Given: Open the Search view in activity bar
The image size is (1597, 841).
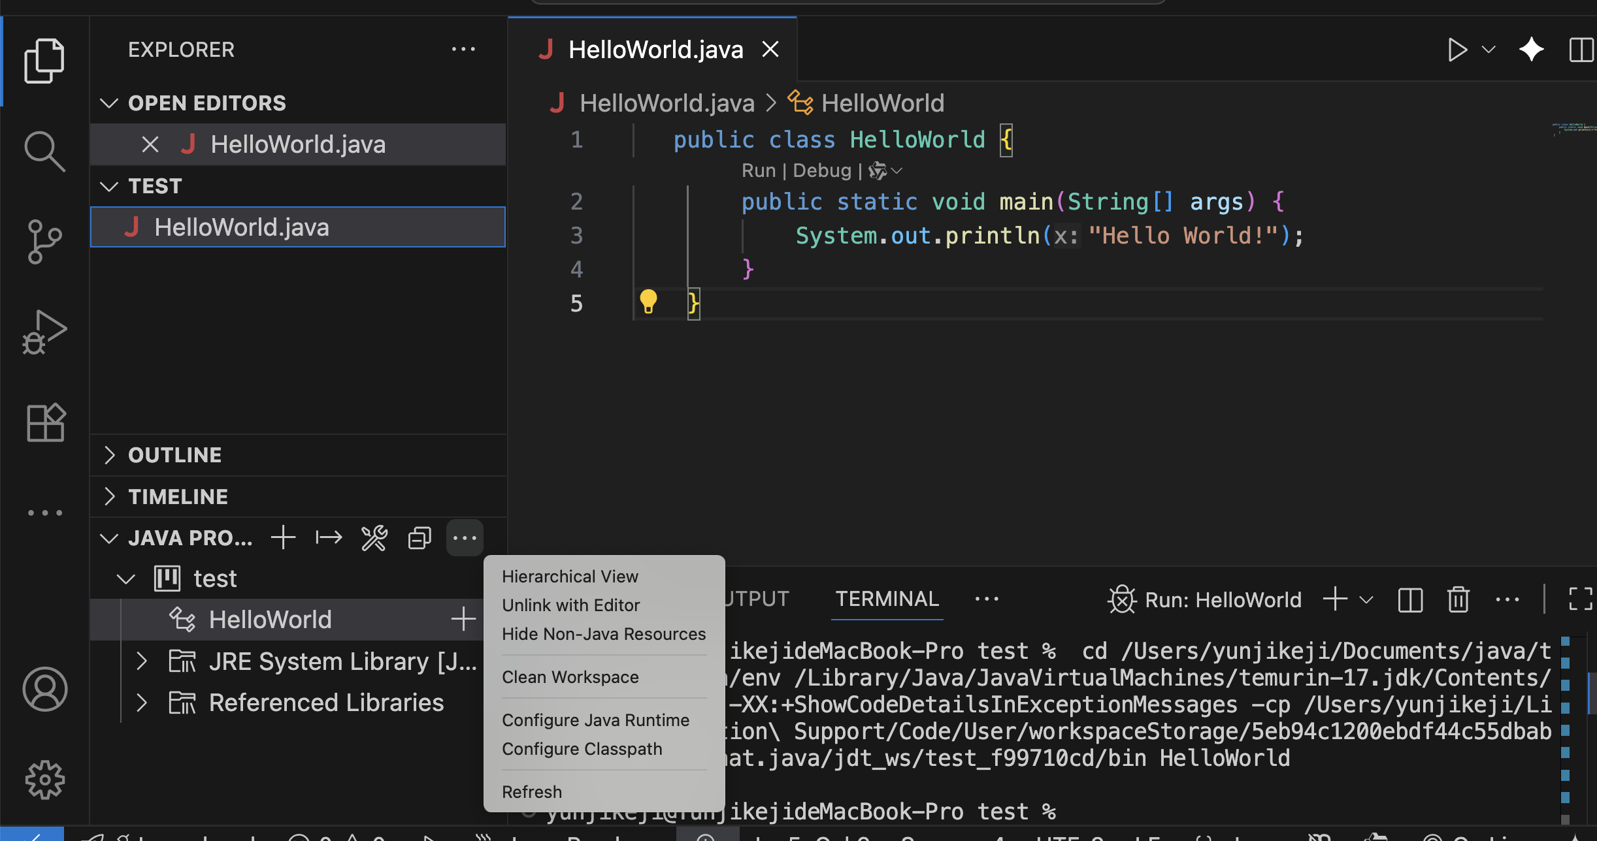Looking at the screenshot, I should pyautogui.click(x=44, y=151).
